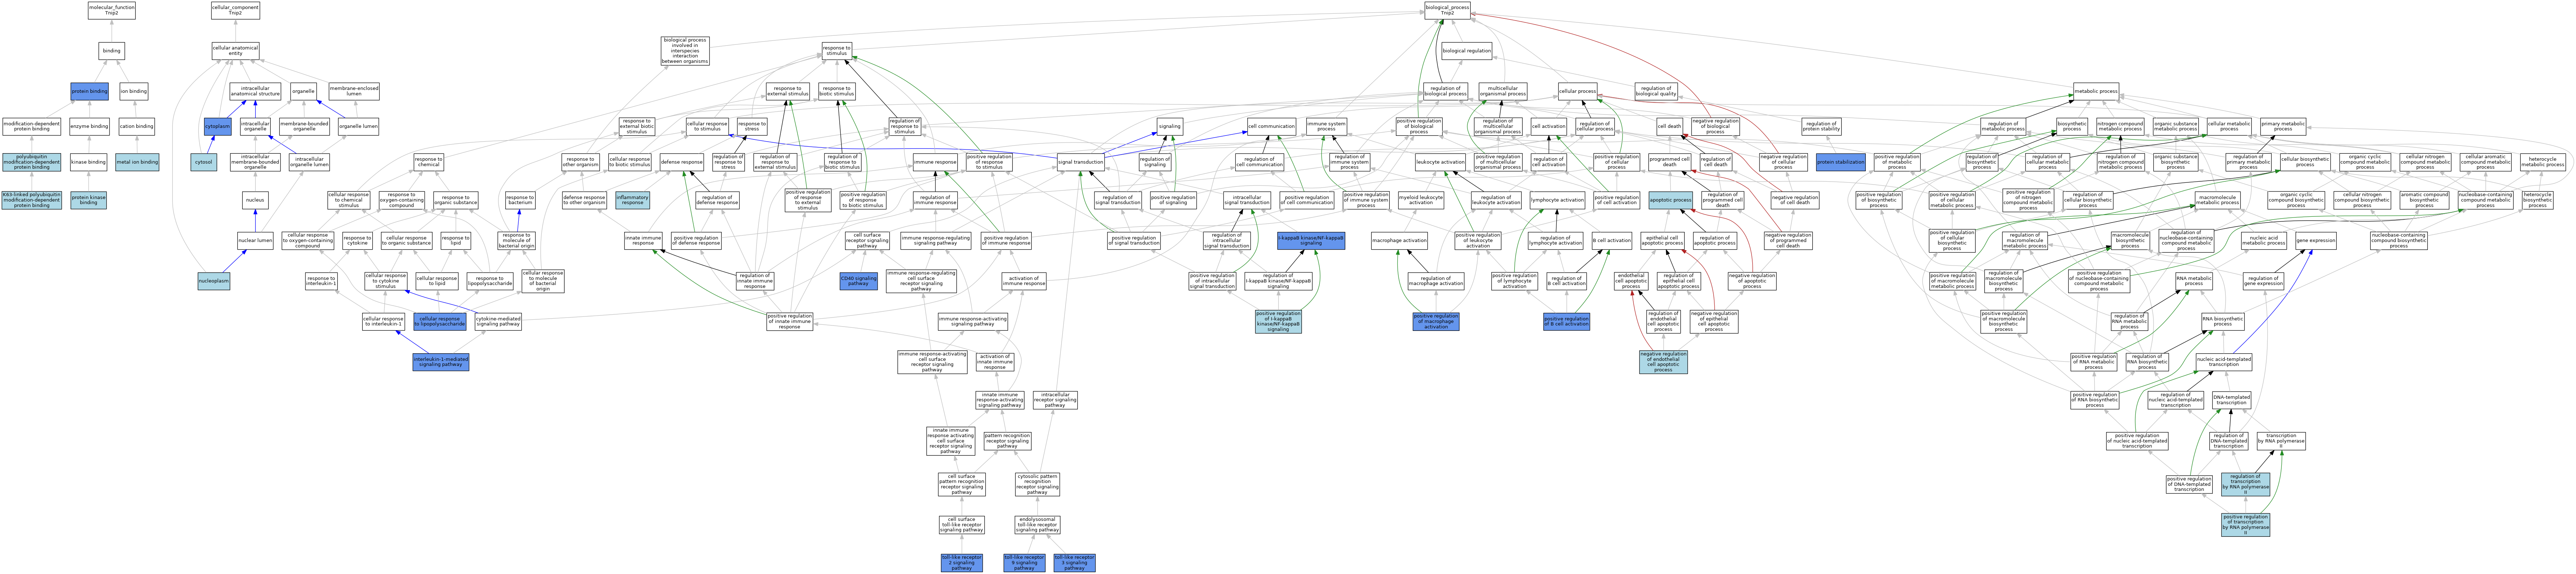Viewport: 2576px width, 574px height.
Task: Select the 'protein stabilization' node
Action: coord(1840,162)
